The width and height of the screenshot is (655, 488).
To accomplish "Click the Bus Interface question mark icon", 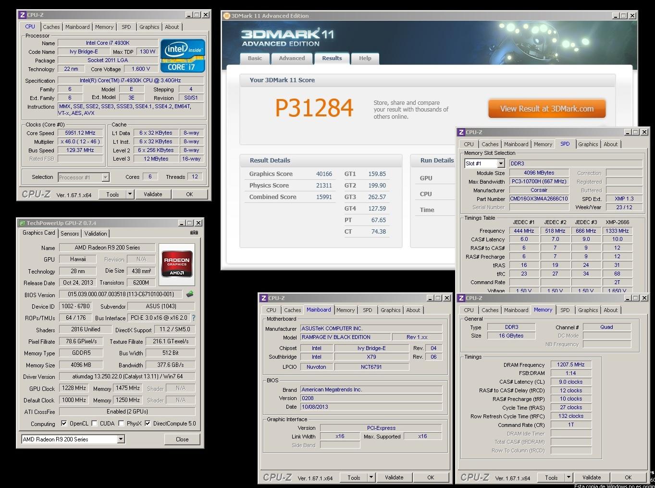I will [194, 318].
